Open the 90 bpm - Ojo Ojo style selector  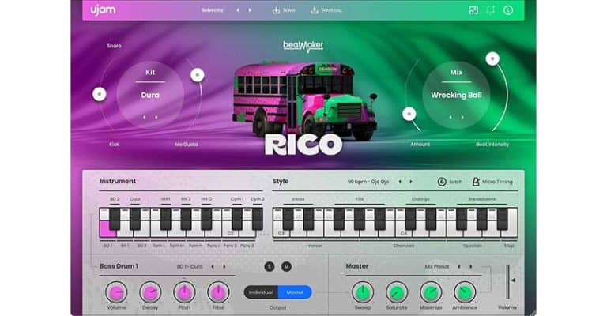coord(368,182)
